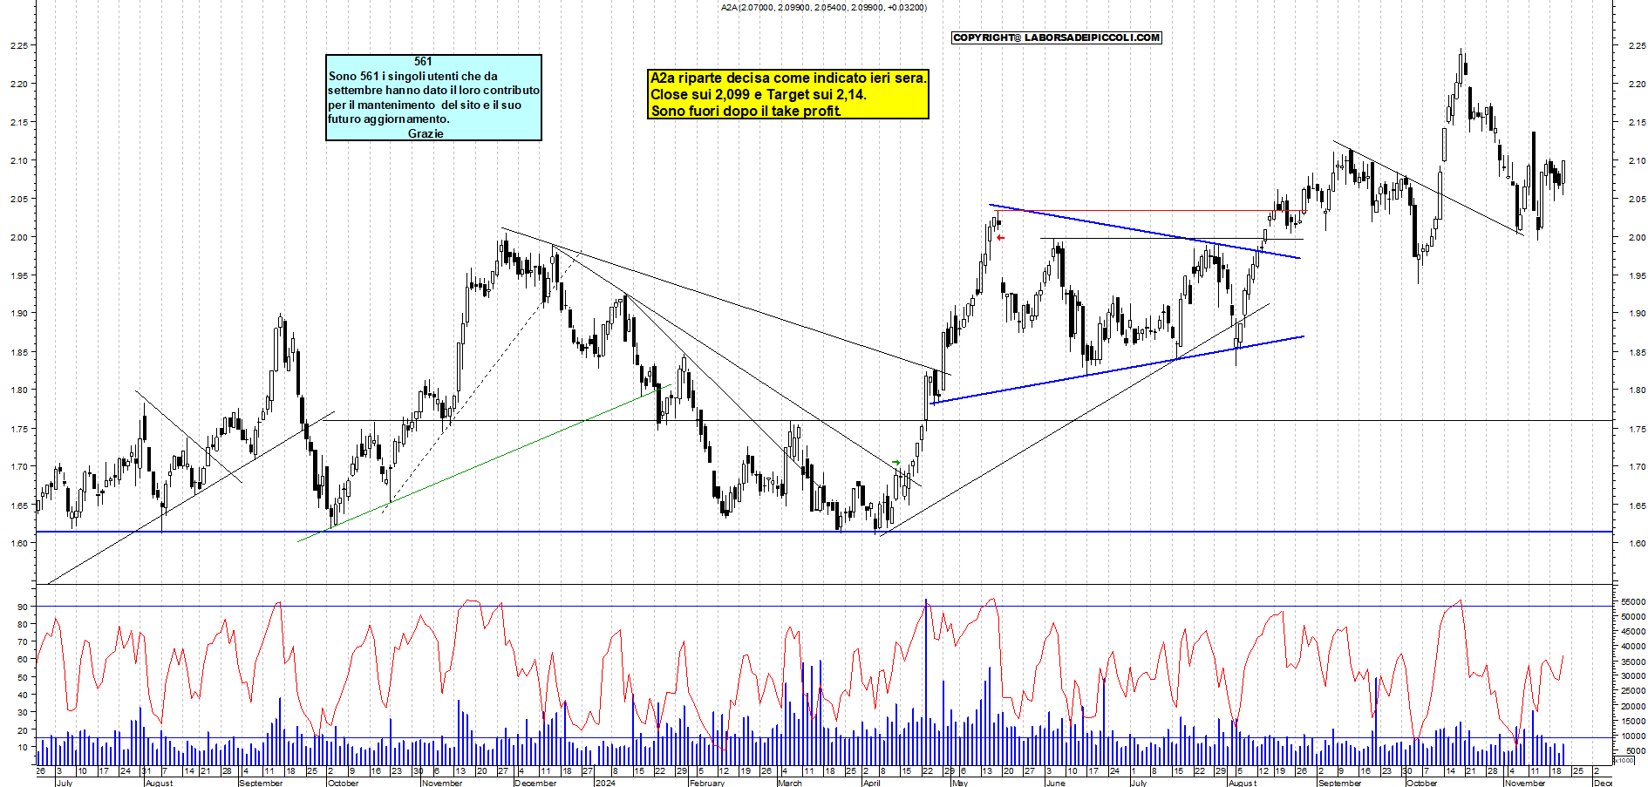1648x787 pixels.
Task: Click the 35000 volume scale label
Action: pyautogui.click(x=1633, y=661)
